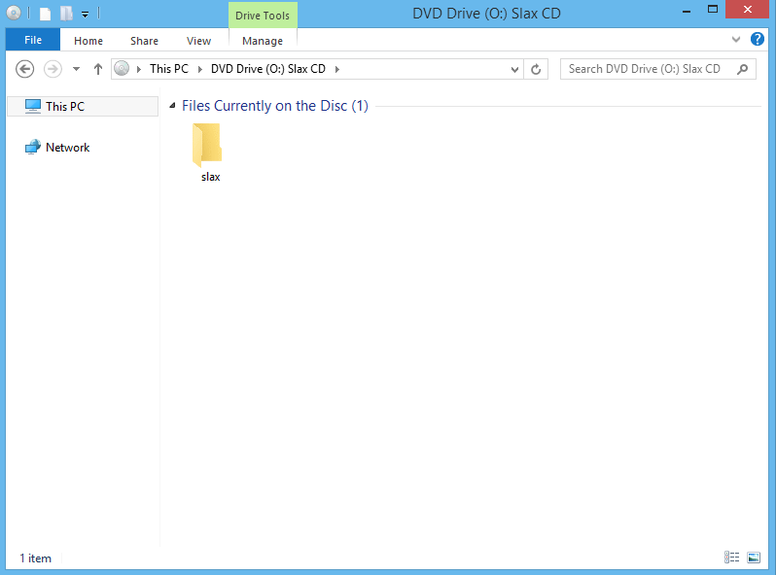Screen dimensions: 776x575
Task: Open the File menu
Action: [x=33, y=41]
